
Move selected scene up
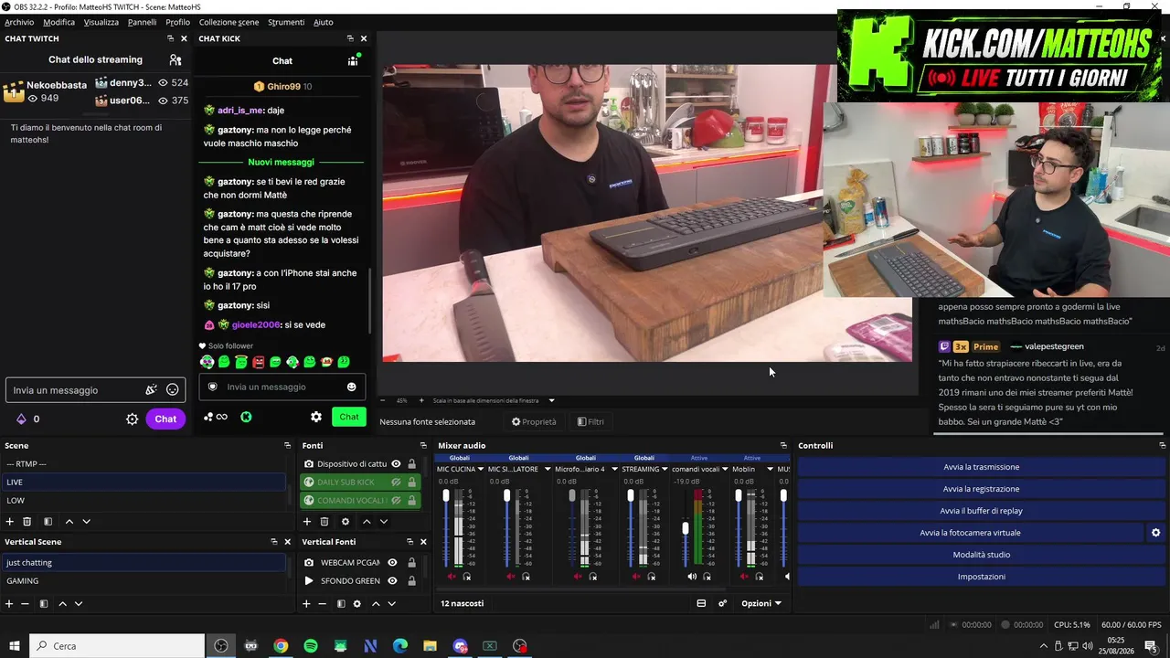(x=69, y=521)
